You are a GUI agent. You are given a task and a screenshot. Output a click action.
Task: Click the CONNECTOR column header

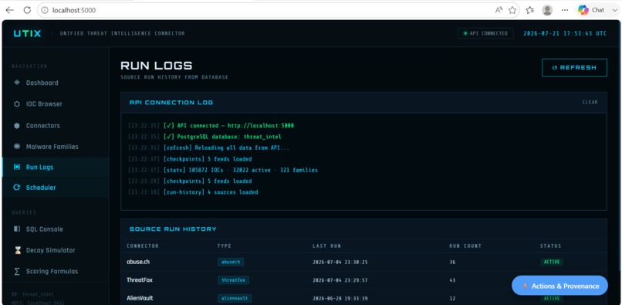click(143, 246)
